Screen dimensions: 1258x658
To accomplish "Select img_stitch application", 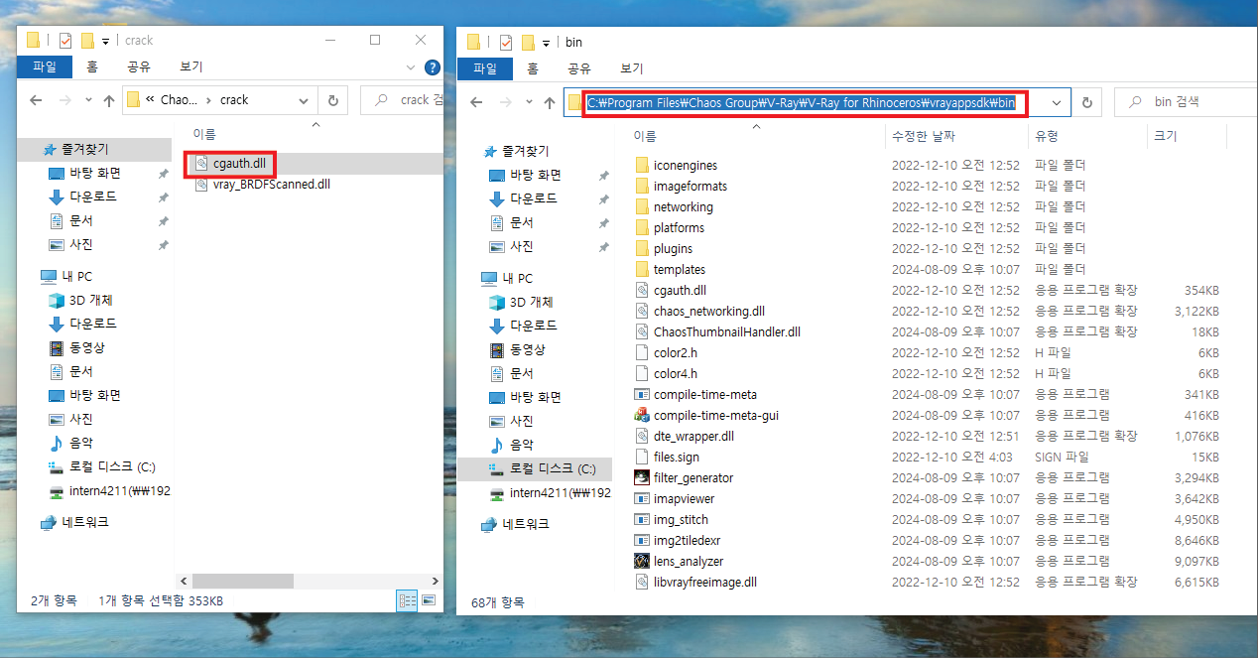I will [x=681, y=519].
